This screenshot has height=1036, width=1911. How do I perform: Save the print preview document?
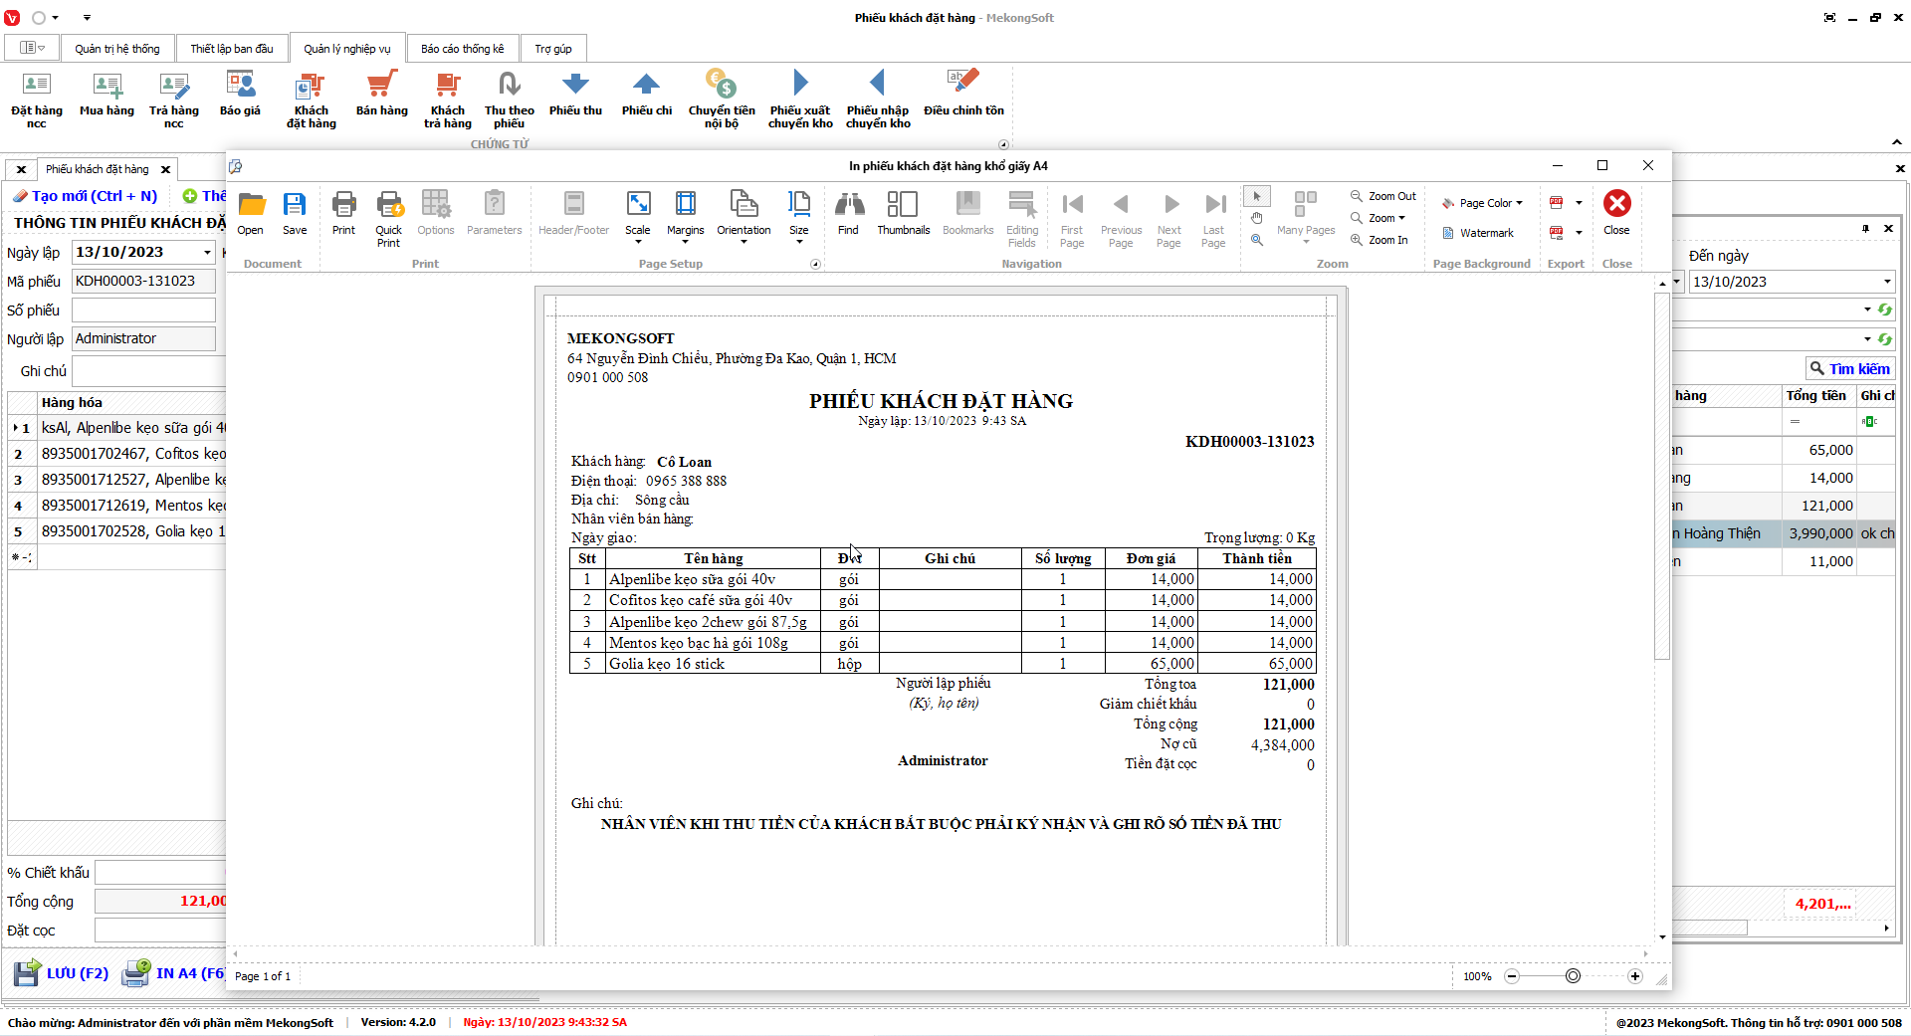295,214
